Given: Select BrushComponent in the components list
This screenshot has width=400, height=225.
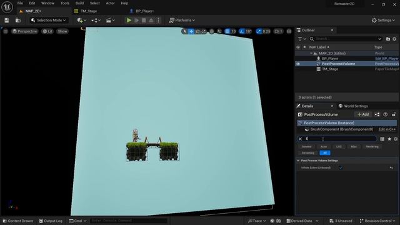Looking at the screenshot, I should pyautogui.click(x=341, y=129).
